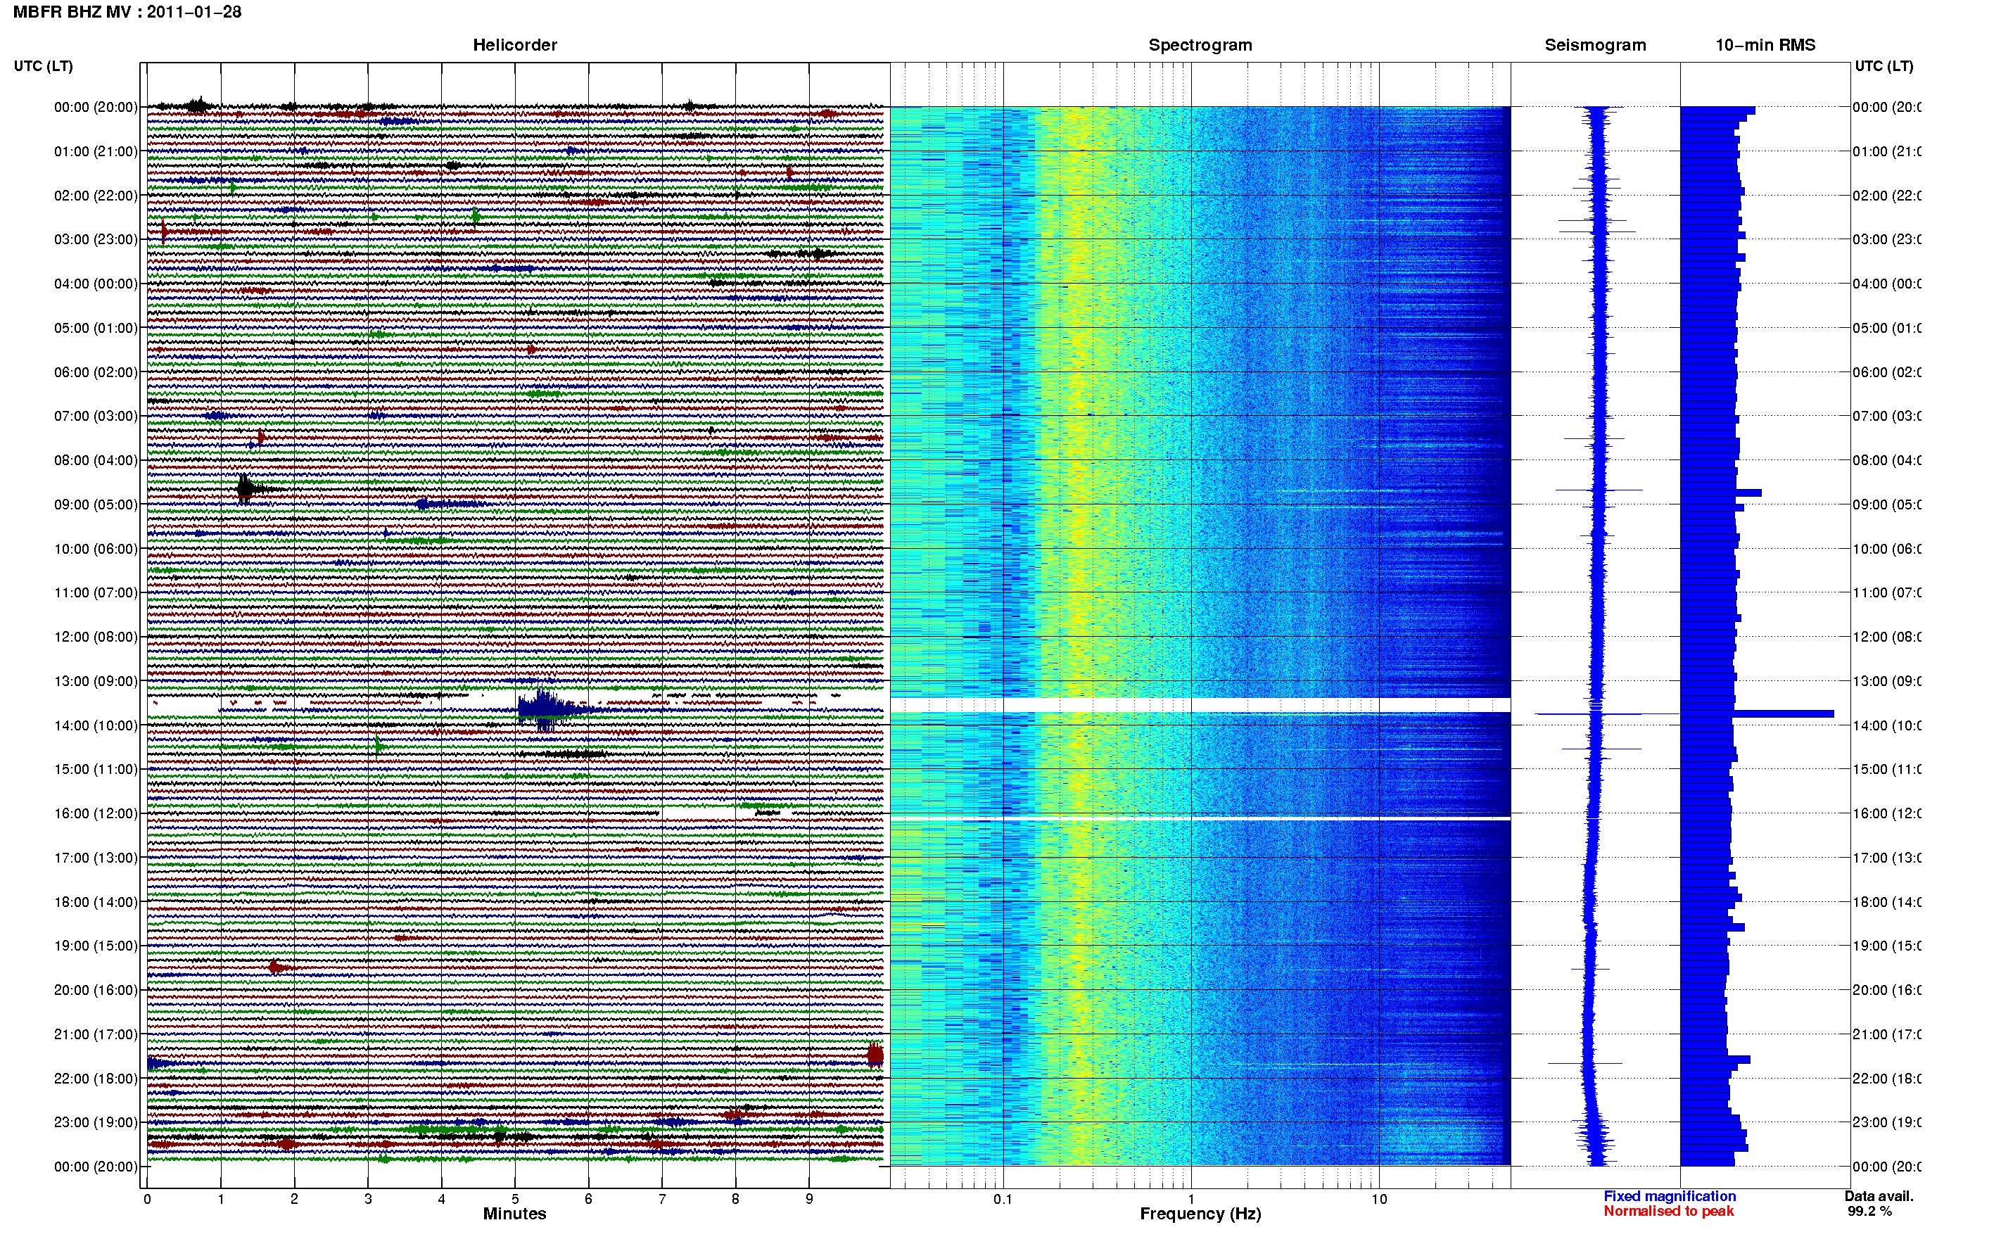This screenshot has width=2001, height=1251.
Task: Click the left UTC (LT) axis label
Action: pos(43,66)
